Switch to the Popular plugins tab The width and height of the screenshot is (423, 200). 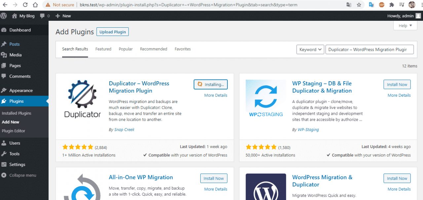click(126, 49)
